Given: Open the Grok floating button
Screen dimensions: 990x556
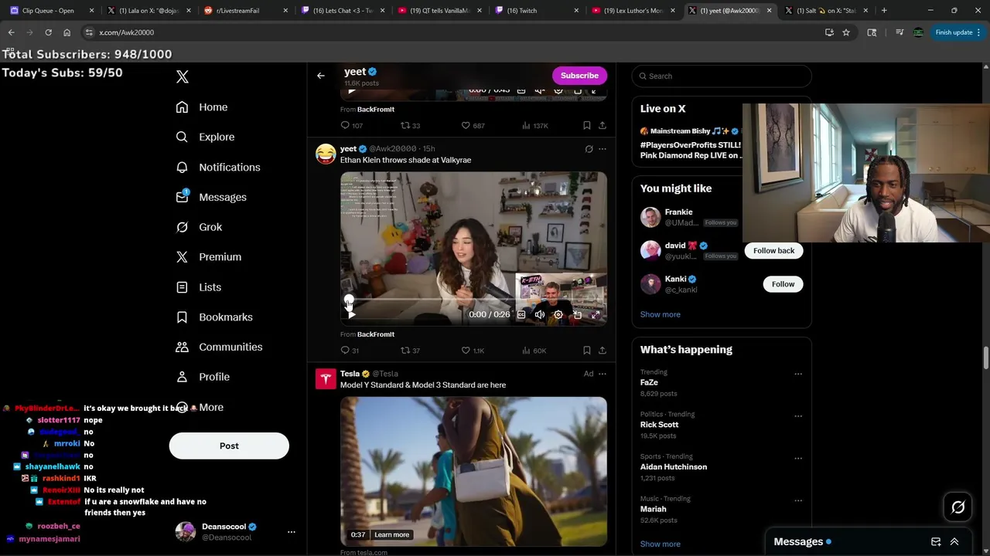Looking at the screenshot, I should (958, 507).
